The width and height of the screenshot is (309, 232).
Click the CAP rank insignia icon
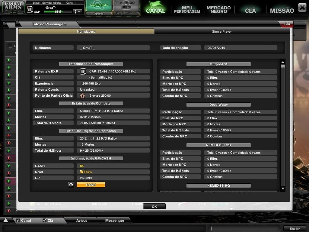(83, 71)
